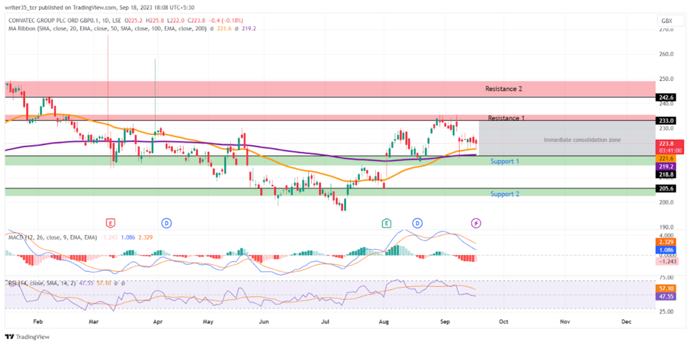Screen dimensions: 691x345
Task: Click the purple lightning event marker in September
Action: 476,223
